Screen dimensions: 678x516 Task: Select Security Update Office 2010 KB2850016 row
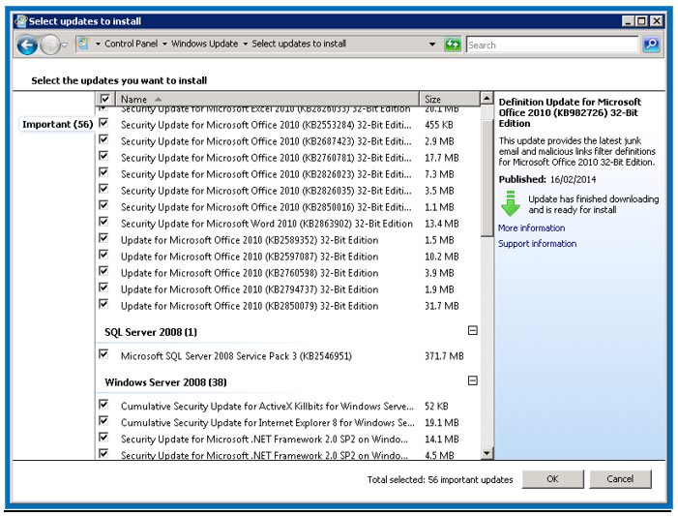[287, 207]
